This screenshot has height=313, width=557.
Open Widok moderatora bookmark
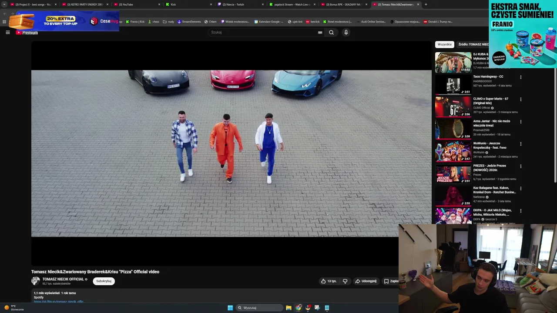(235, 22)
